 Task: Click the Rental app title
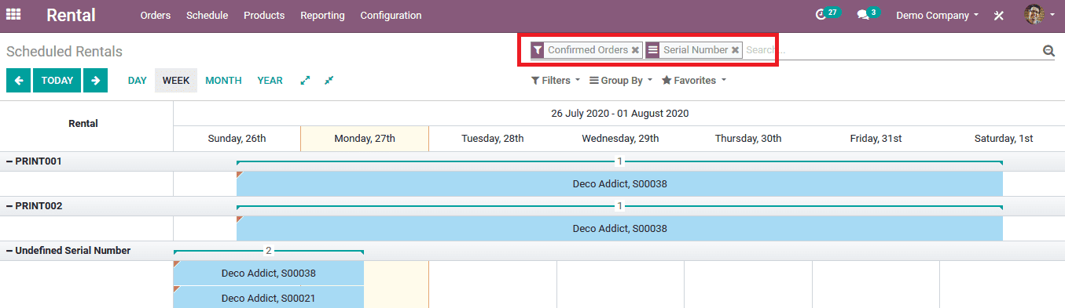[71, 15]
